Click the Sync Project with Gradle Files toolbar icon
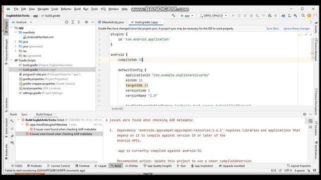This screenshot has height=180, width=321. [283, 15]
